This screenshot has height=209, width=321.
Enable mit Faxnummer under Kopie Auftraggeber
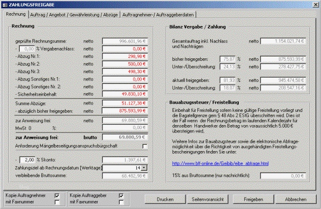tap(121, 202)
